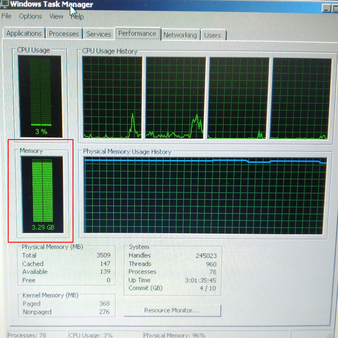Screen dimensions: 338x338
Task: Switch to the Users tab
Action: (213, 35)
